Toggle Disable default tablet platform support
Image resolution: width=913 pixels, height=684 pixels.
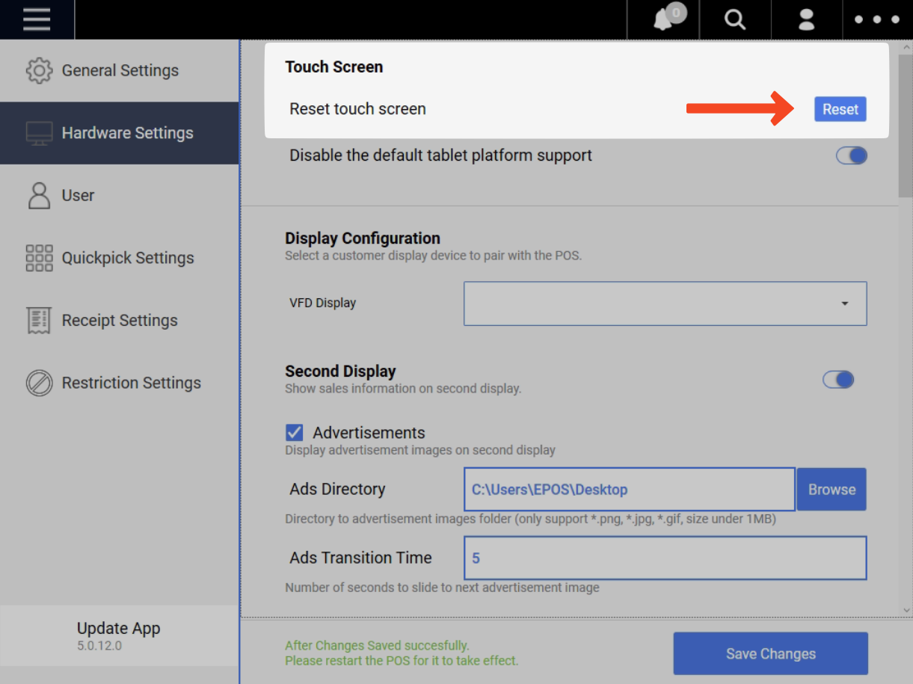tap(851, 155)
